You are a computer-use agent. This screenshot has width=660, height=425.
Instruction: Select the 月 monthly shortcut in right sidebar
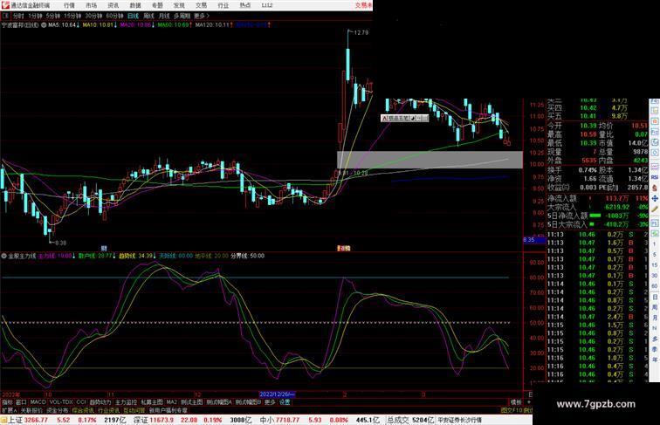pos(655,317)
